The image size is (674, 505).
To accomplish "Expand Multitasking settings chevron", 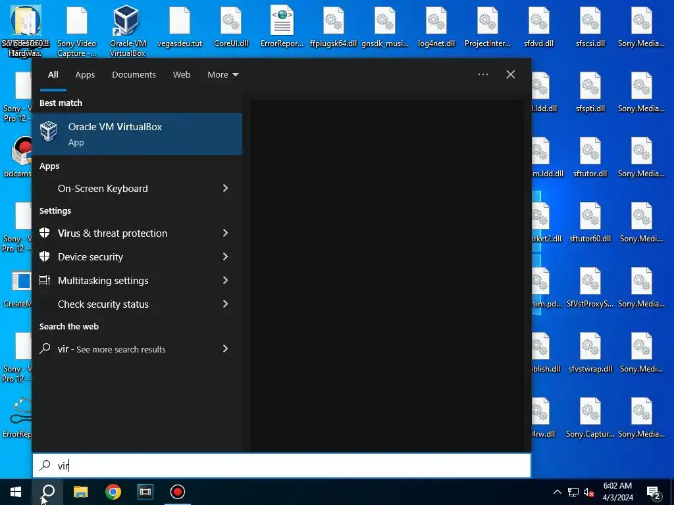I will coord(225,280).
